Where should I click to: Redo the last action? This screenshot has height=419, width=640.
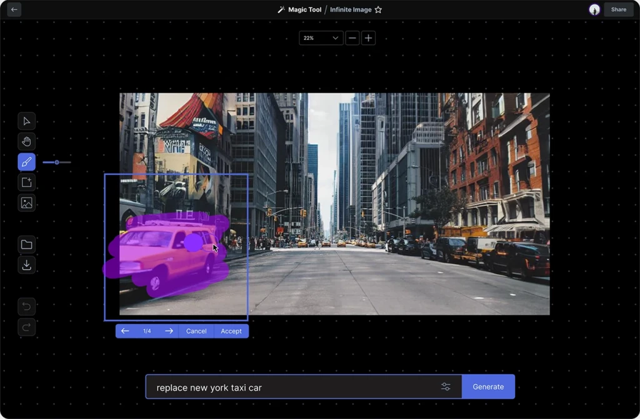coord(26,327)
